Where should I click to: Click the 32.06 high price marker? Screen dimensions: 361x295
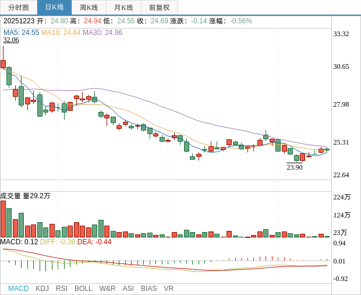tap(11, 40)
